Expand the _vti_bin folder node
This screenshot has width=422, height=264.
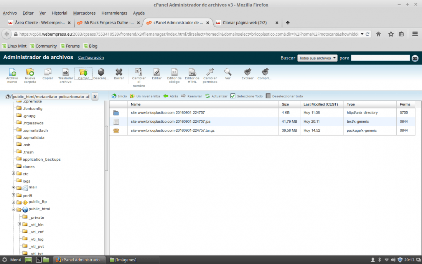[x=19, y=224]
